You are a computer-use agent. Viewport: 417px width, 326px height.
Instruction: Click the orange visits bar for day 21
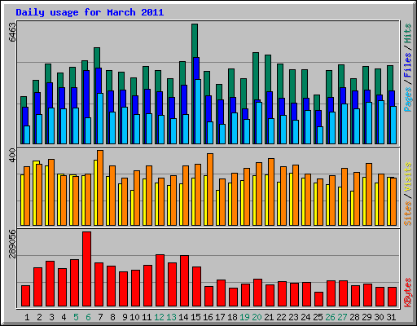(x=271, y=192)
